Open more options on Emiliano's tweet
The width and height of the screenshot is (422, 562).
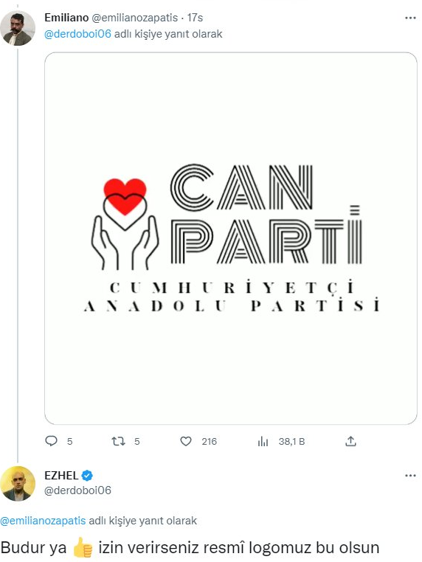coord(410,18)
